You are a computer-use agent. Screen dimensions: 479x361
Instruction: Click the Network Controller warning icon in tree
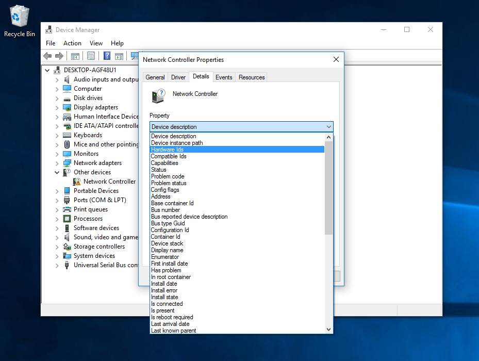coord(77,182)
